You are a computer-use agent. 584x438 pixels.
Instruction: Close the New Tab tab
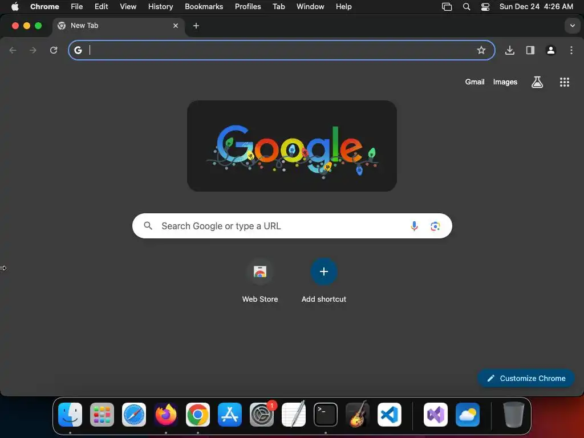tap(176, 26)
